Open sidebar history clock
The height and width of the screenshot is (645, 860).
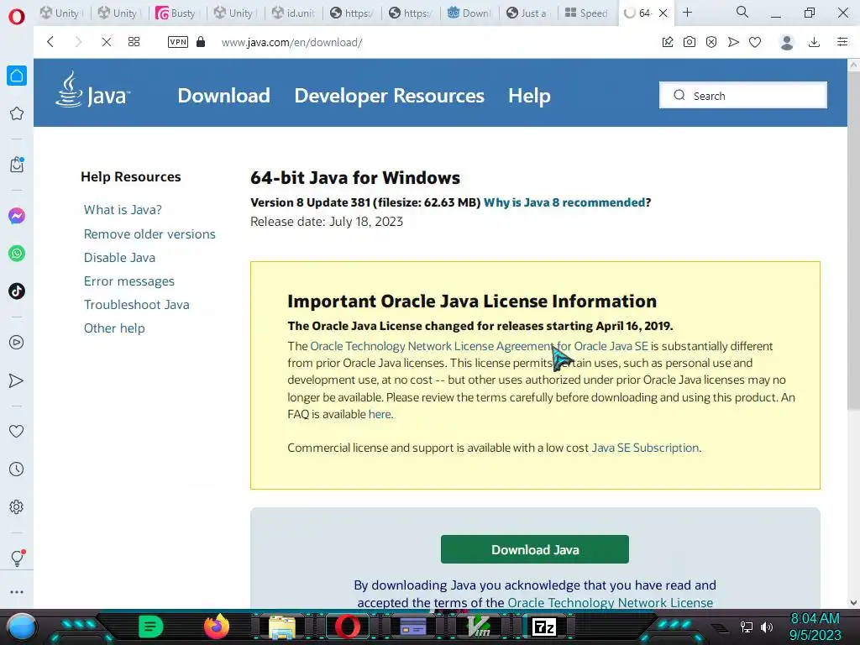click(17, 469)
